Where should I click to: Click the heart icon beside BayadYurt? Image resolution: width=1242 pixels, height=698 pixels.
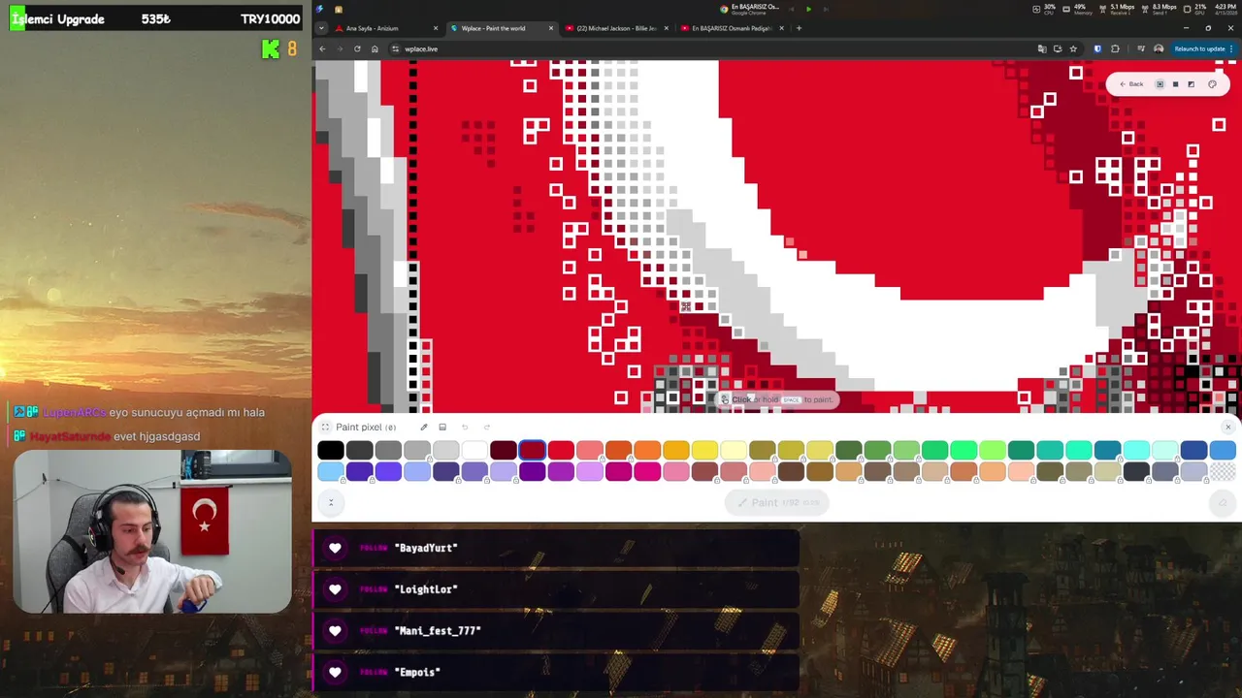coord(335,548)
